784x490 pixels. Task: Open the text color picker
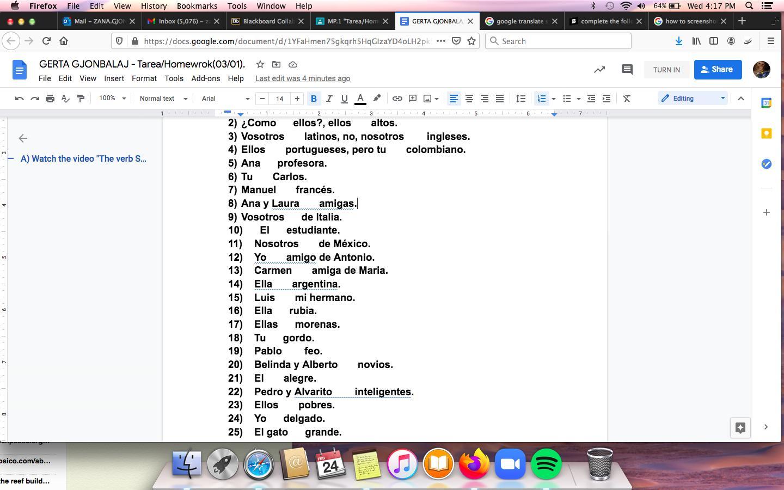(x=360, y=99)
